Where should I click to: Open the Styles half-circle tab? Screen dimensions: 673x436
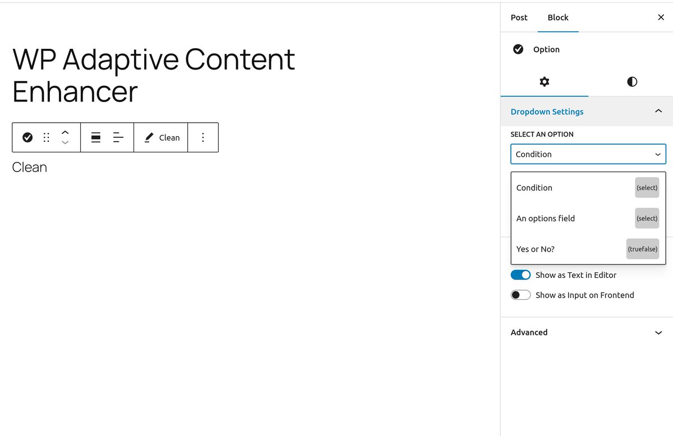[x=632, y=82]
